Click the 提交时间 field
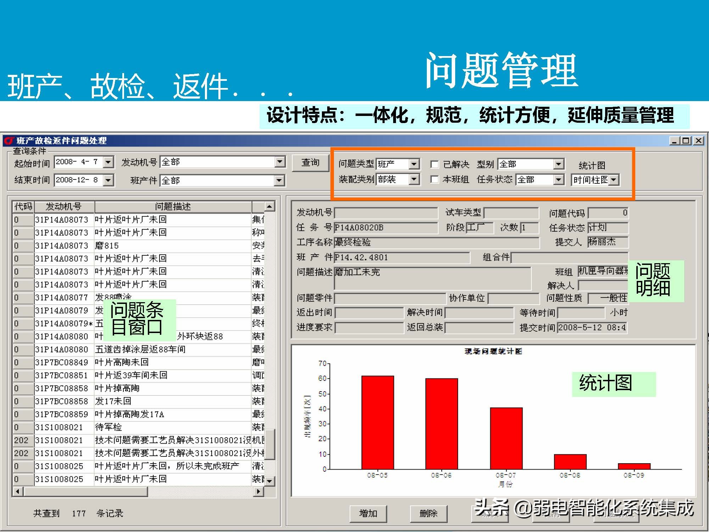 click(x=592, y=328)
